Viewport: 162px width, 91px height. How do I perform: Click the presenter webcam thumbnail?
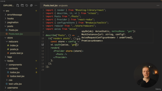point(146,75)
